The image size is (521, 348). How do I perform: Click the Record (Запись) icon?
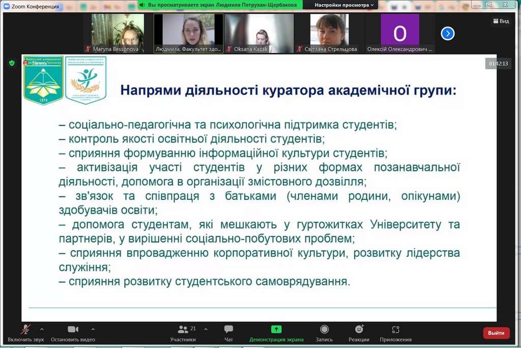(324, 330)
